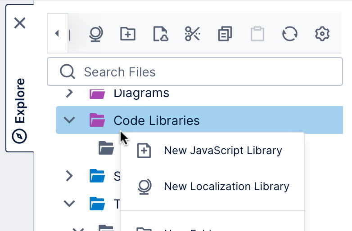352x231 pixels.
Task: Open settings via the gear icon
Action: [322, 34]
